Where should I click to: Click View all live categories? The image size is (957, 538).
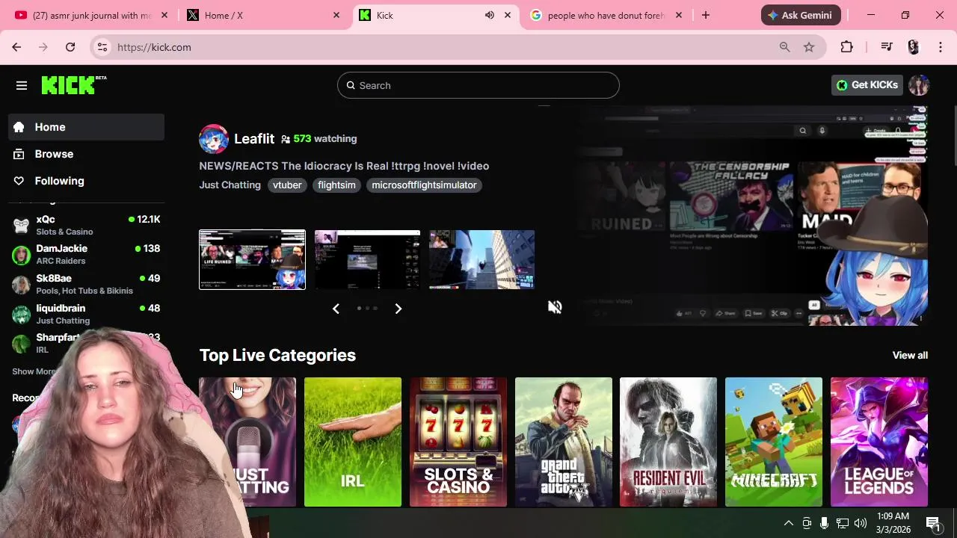point(910,356)
